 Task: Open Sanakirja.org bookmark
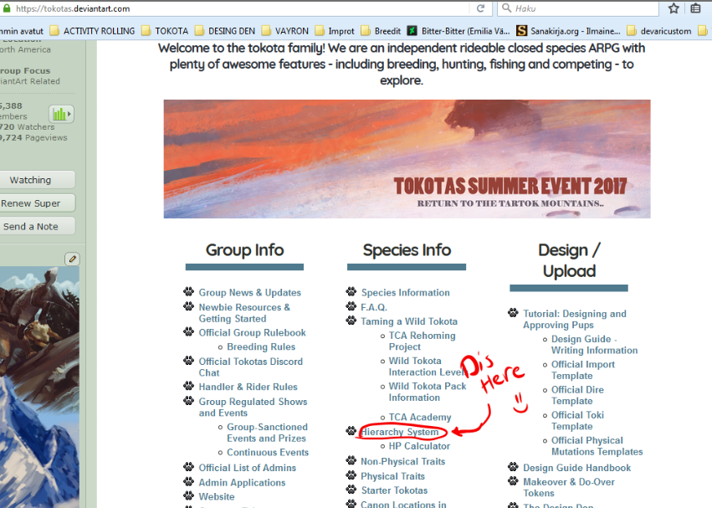(x=568, y=31)
